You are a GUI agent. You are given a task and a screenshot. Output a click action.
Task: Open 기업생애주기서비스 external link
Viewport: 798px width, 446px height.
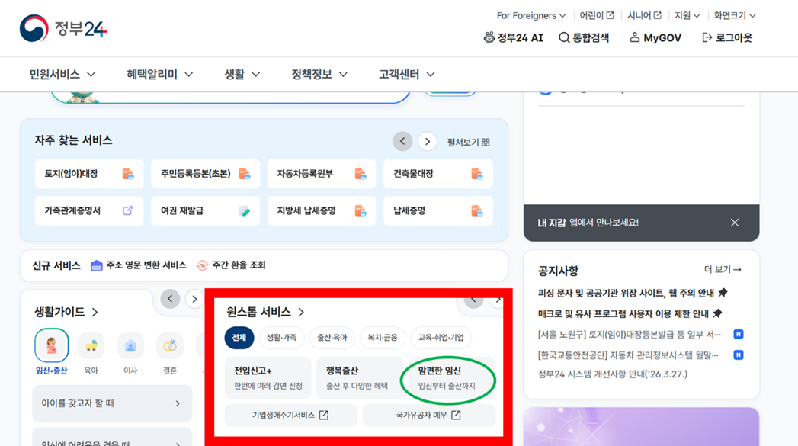click(x=290, y=415)
